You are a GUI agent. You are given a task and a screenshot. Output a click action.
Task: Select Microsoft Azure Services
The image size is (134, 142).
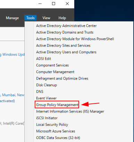[56, 131]
